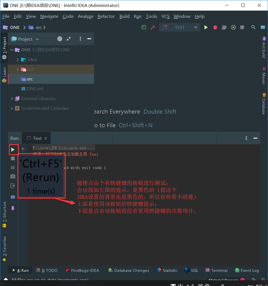Screen dimensions: 268x286
Task: Toggle the Pin Tab pushpin icon
Action: [x=13, y=208]
